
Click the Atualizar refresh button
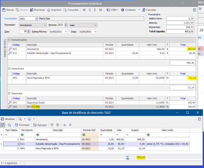tap(8, 119)
